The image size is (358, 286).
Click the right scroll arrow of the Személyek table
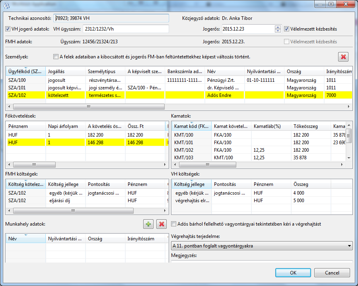pyautogui.click(x=349, y=107)
